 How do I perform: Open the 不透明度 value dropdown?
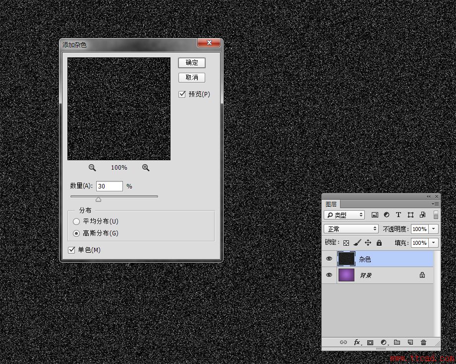point(433,229)
